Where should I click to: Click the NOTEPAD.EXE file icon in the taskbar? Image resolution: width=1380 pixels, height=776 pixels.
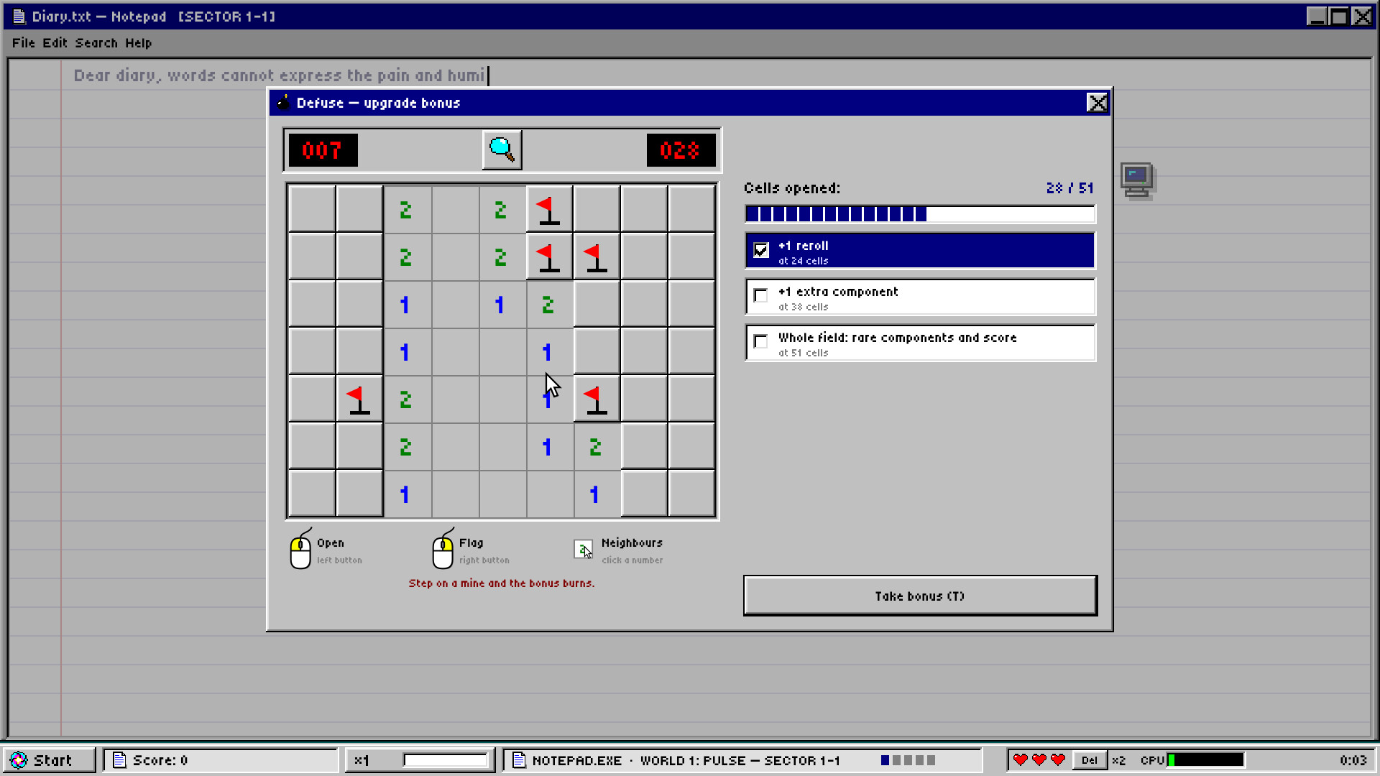pyautogui.click(x=518, y=760)
